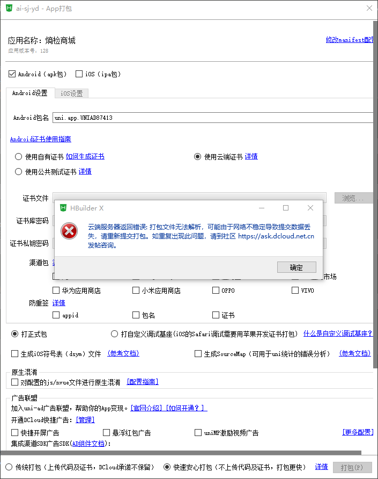Open the 更多配置 link
Image resolution: width=378 pixels, height=479 pixels.
[358, 432]
